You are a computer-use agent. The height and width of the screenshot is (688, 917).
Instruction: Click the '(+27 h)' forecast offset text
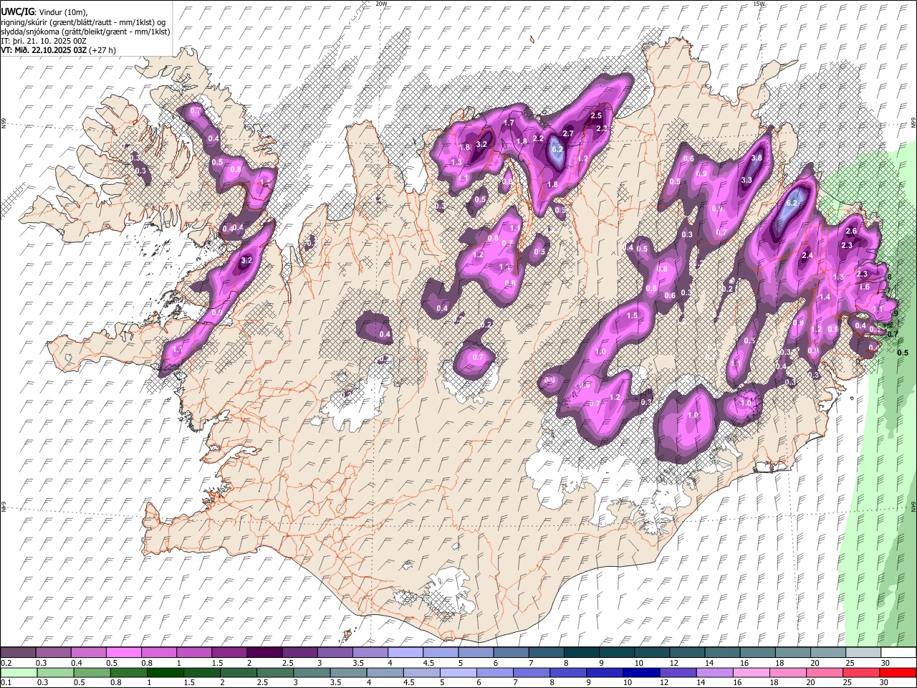(102, 50)
